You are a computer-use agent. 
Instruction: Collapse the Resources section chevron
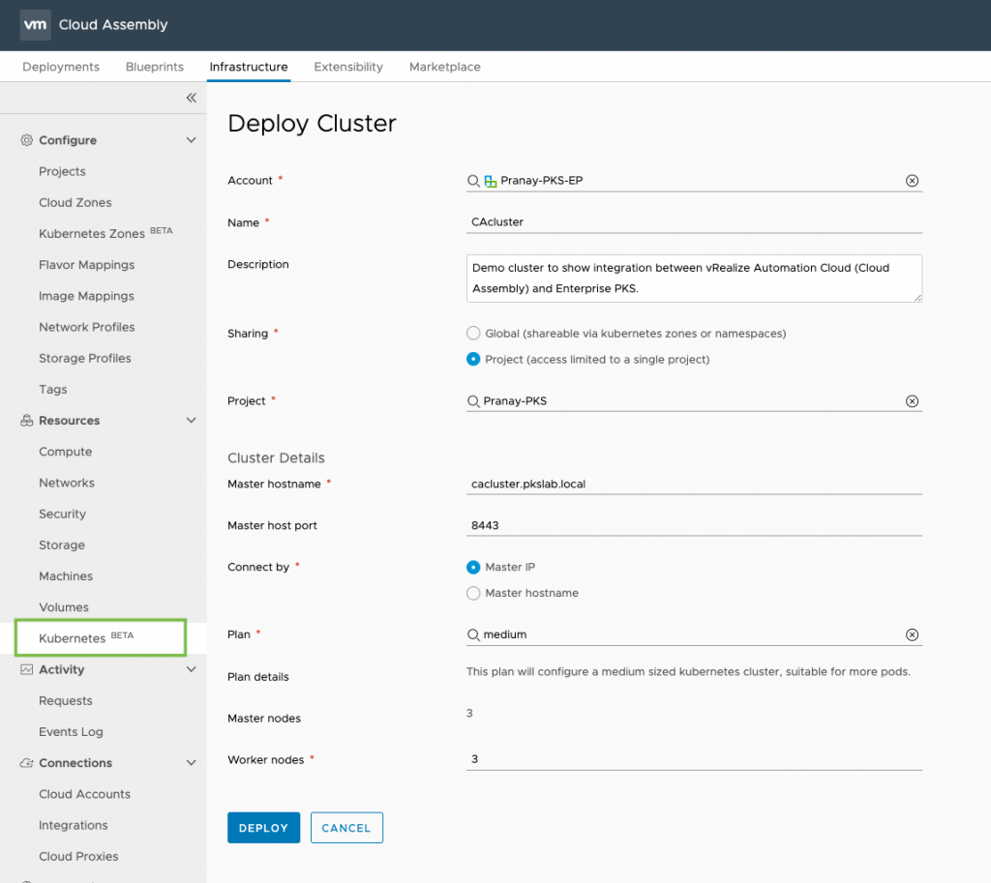click(x=192, y=421)
